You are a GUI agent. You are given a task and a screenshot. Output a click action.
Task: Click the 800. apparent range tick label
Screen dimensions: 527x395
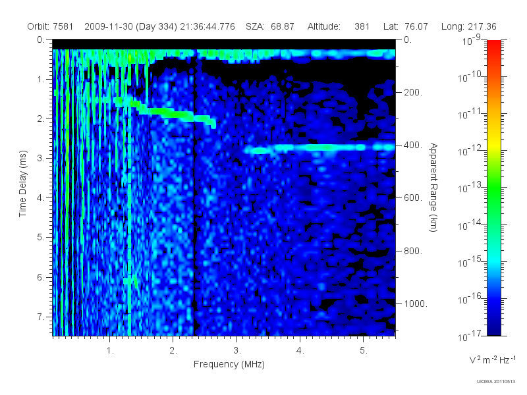coord(413,251)
